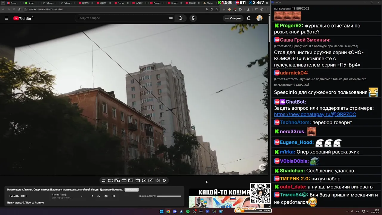Click username ТИГРИК 2.0 in chat
Image resolution: width=382 pixels, height=215 pixels.
(x=295, y=179)
